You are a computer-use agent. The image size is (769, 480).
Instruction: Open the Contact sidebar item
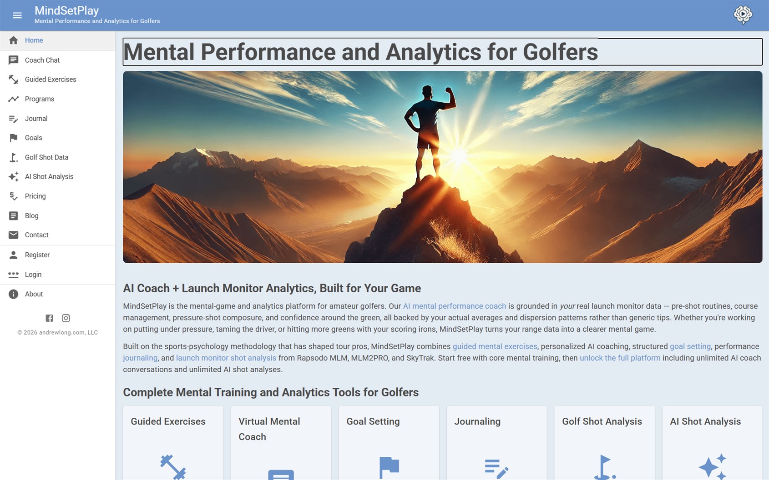pos(58,235)
